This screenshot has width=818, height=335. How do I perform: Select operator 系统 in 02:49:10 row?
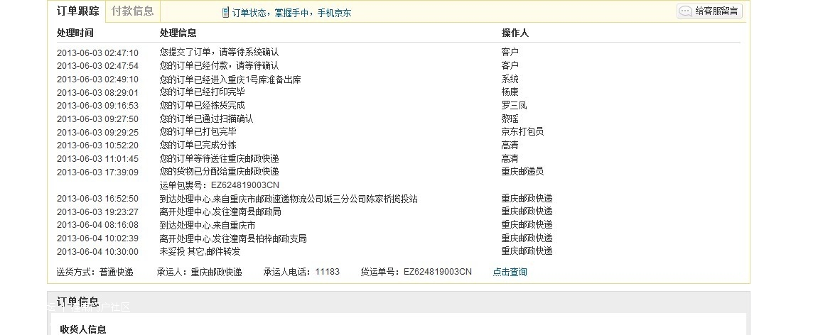pyautogui.click(x=510, y=79)
